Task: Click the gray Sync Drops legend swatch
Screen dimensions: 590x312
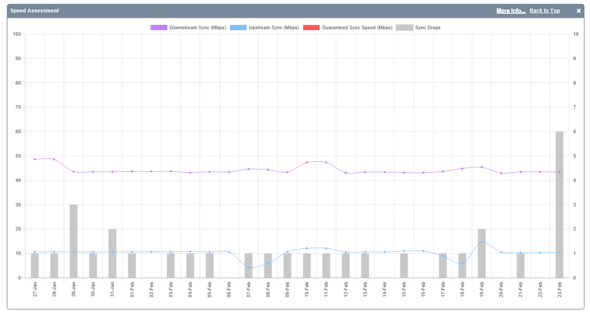Action: click(404, 28)
